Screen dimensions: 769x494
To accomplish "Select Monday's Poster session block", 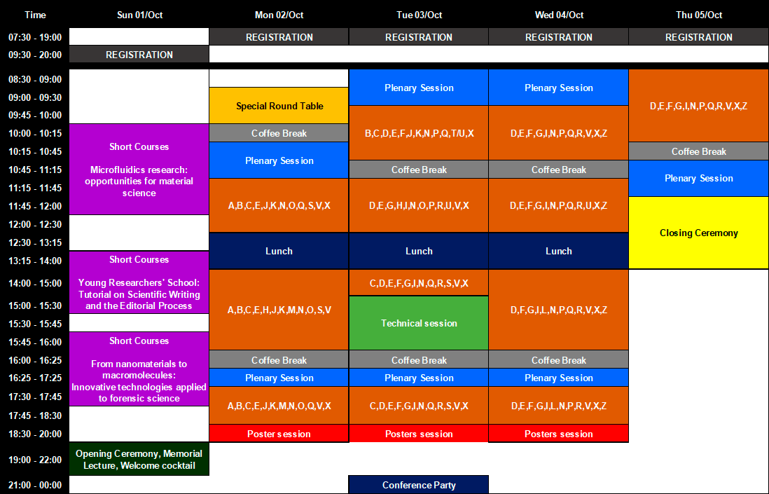I will (x=279, y=434).
